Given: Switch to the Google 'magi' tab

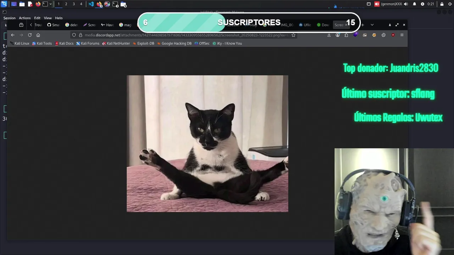Looking at the screenshot, I should 125,25.
